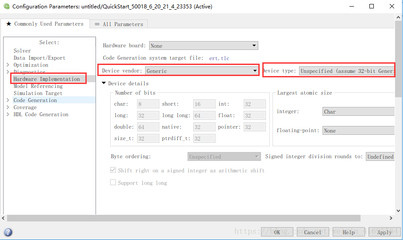Expand the HDL Code Generation node

click(x=8, y=114)
